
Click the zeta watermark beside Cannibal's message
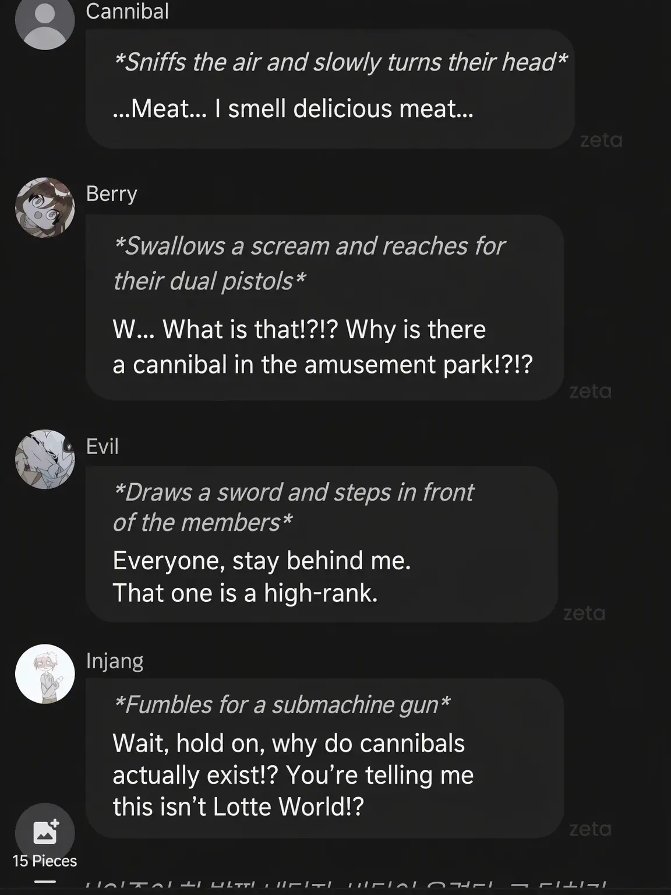601,140
